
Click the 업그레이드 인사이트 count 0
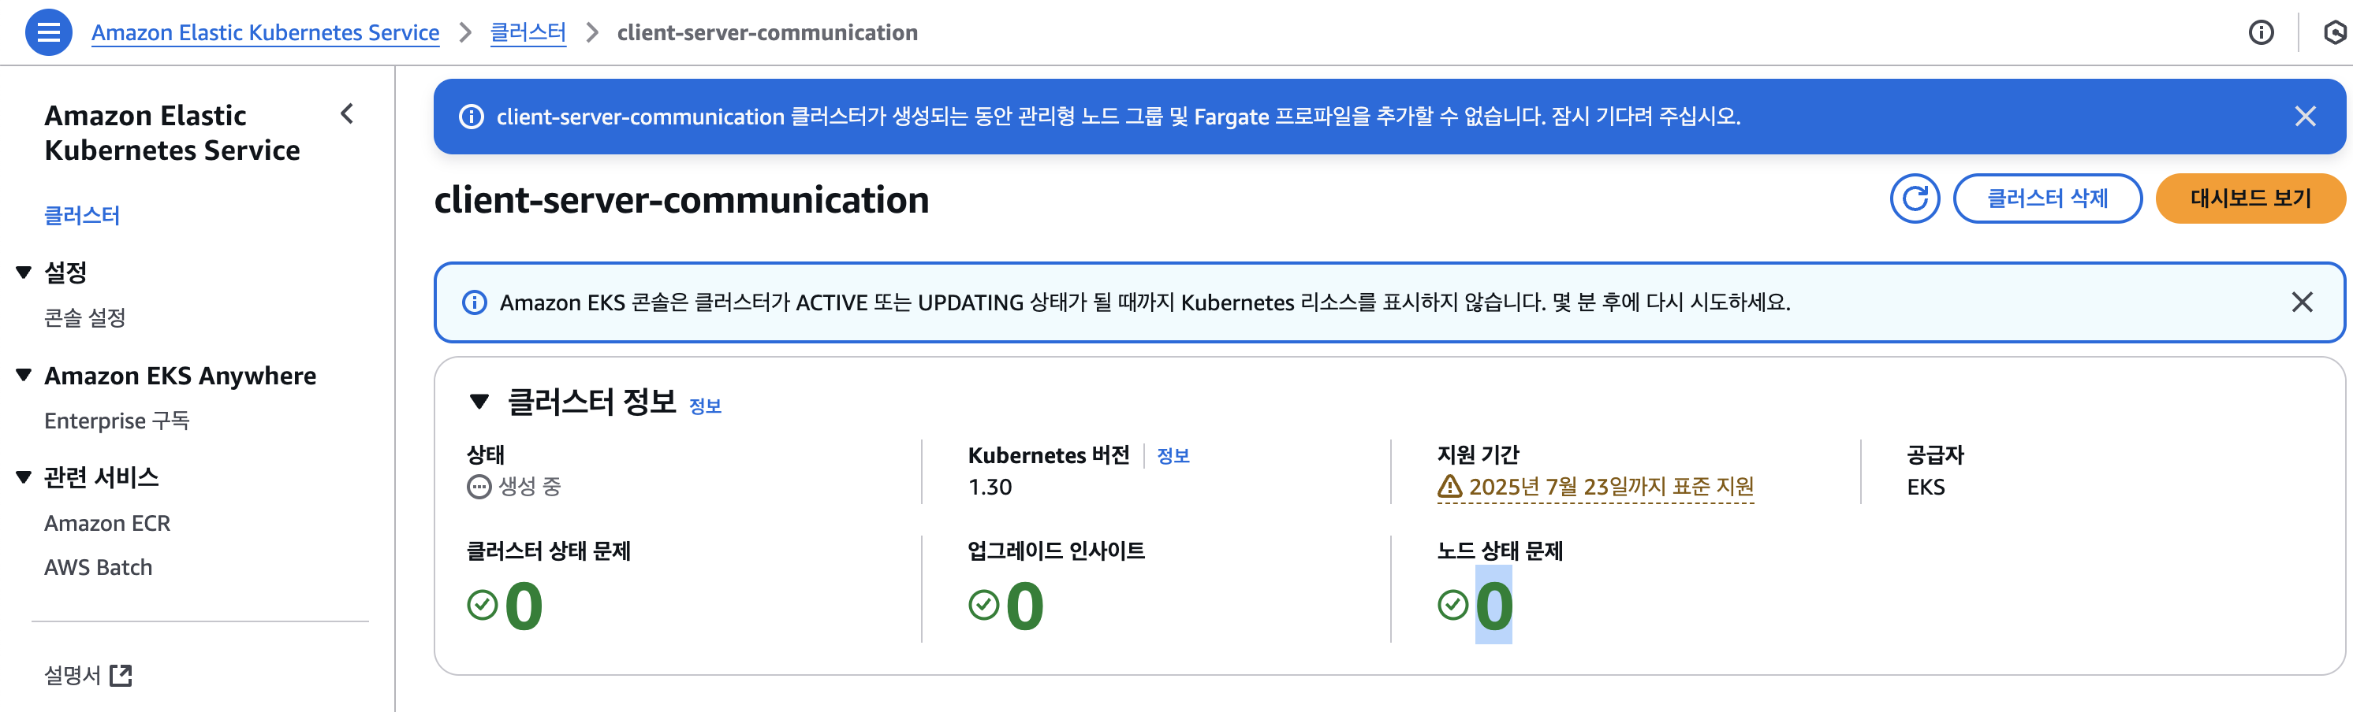coord(1025,605)
